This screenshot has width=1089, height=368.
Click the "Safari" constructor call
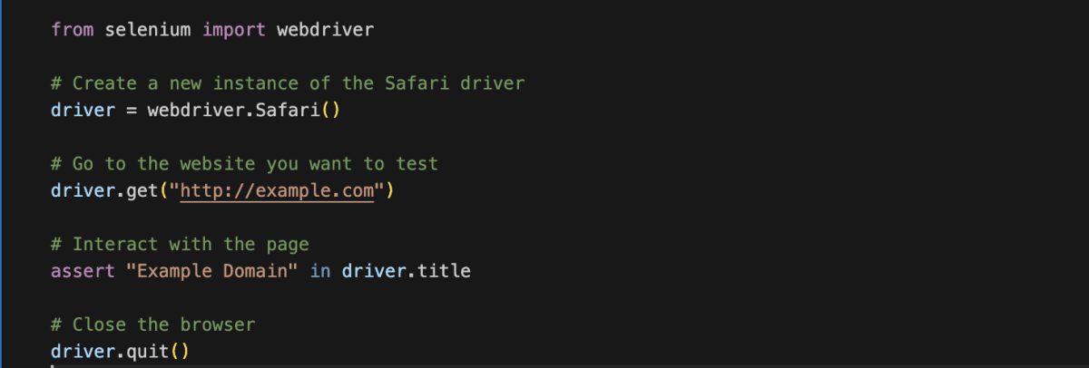[x=288, y=111]
